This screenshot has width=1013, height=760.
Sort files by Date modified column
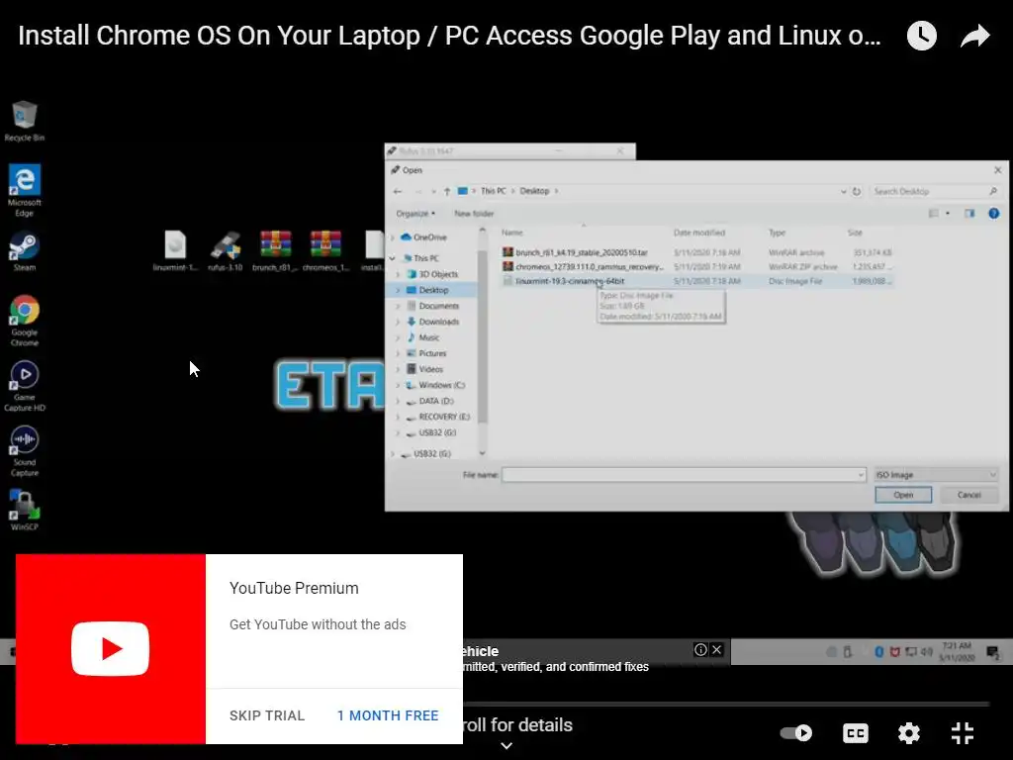tap(699, 233)
